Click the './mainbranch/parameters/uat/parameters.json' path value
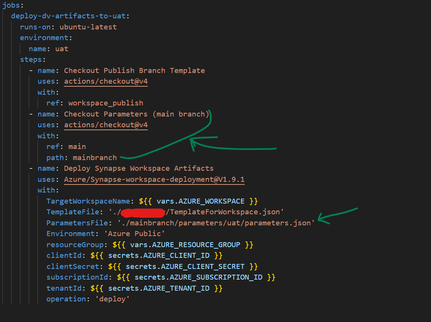Screen dimensions: 431x322 tap(216, 223)
